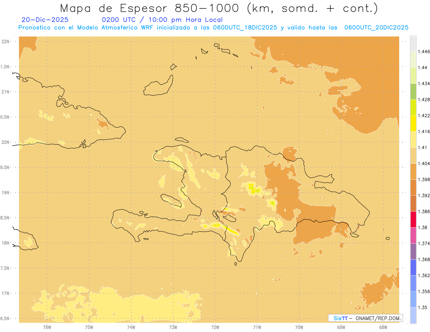Click the colorbar value '1.386'
430x332 pixels.
[x=424, y=211]
